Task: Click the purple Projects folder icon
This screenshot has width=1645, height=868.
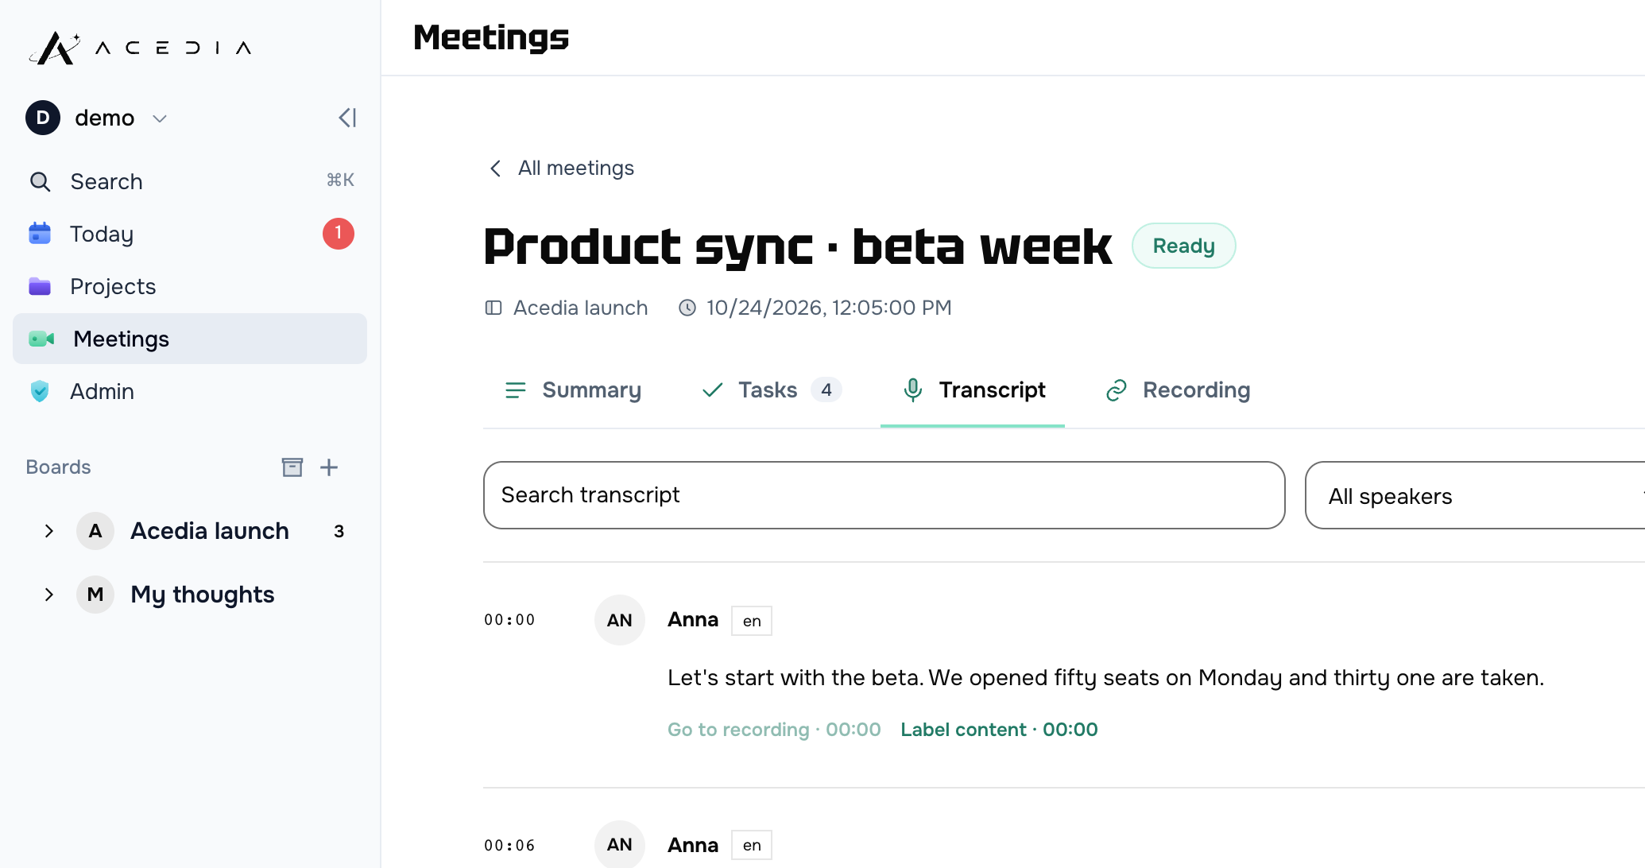Action: pos(40,286)
